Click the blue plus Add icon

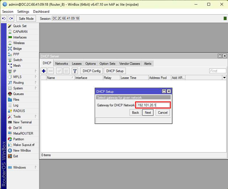point(44,71)
